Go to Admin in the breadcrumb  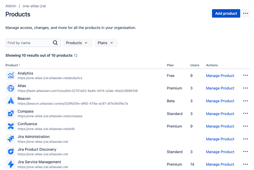click(11, 6)
